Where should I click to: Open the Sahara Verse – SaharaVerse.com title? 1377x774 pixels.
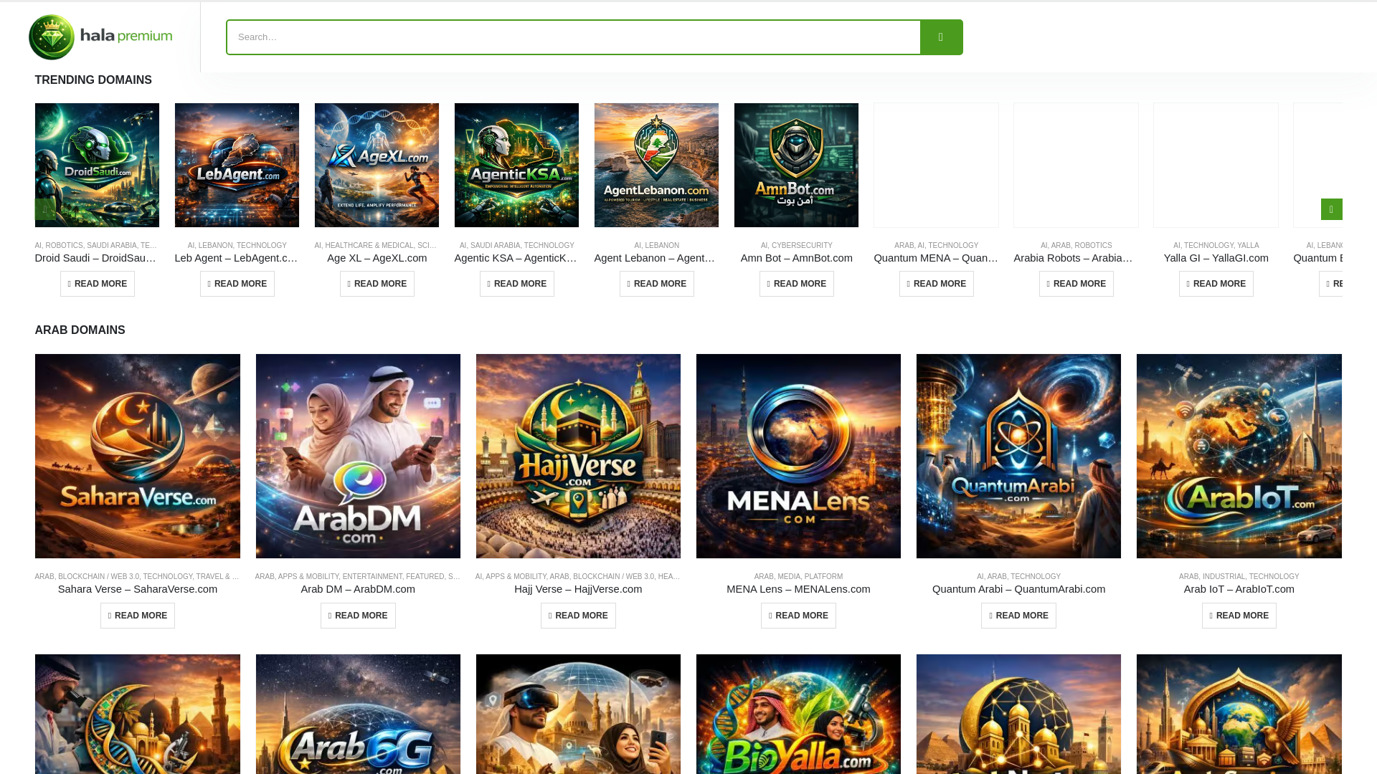pyautogui.click(x=138, y=589)
